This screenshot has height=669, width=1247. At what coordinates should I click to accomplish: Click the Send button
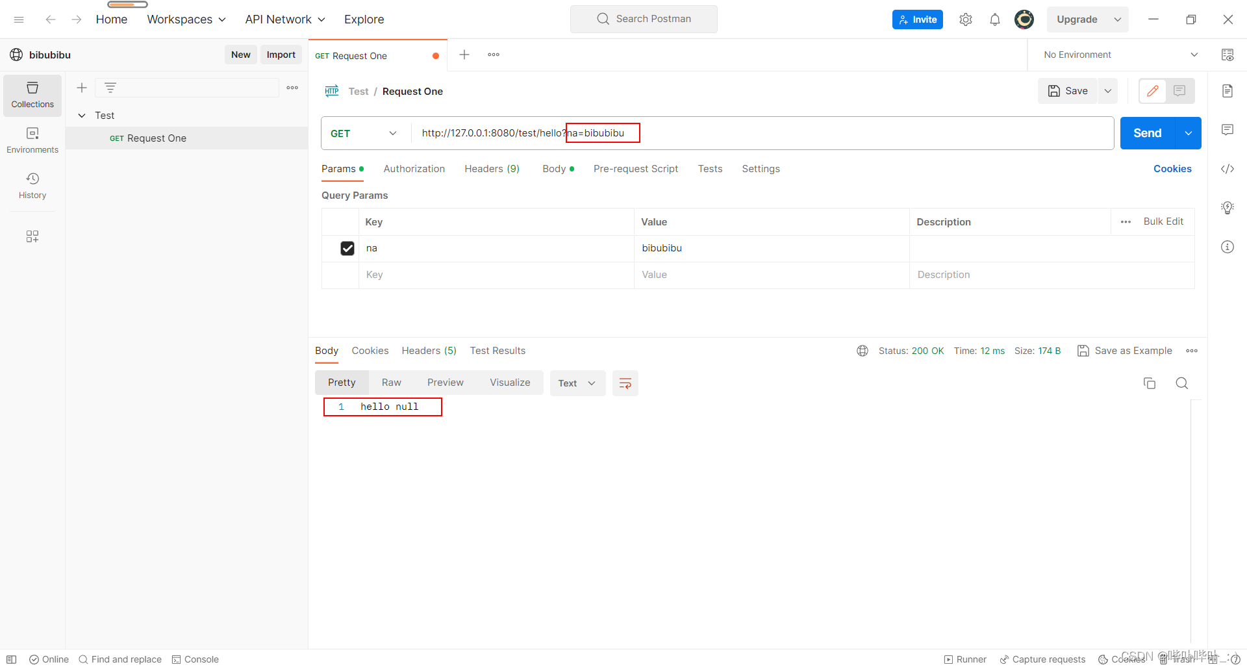click(1148, 133)
